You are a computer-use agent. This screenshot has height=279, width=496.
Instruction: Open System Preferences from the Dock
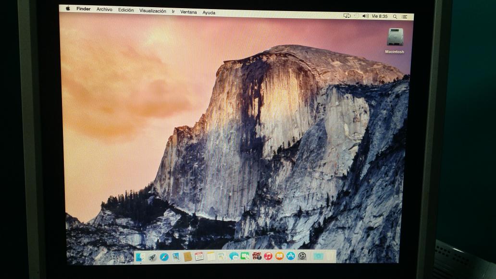pyautogui.click(x=302, y=258)
